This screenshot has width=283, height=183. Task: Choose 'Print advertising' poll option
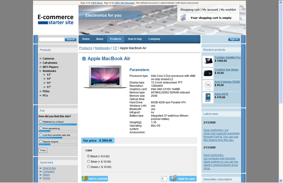41,128
